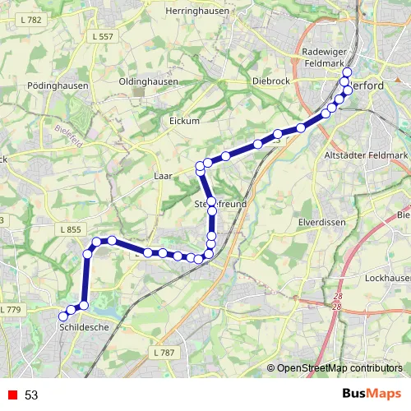Click the Elverdissen place label
Screen dimensions: 411x411
click(322, 222)
